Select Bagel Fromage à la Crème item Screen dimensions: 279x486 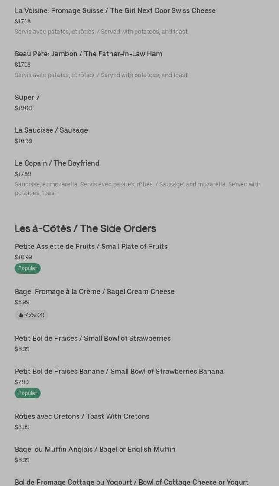pyautogui.click(x=94, y=291)
